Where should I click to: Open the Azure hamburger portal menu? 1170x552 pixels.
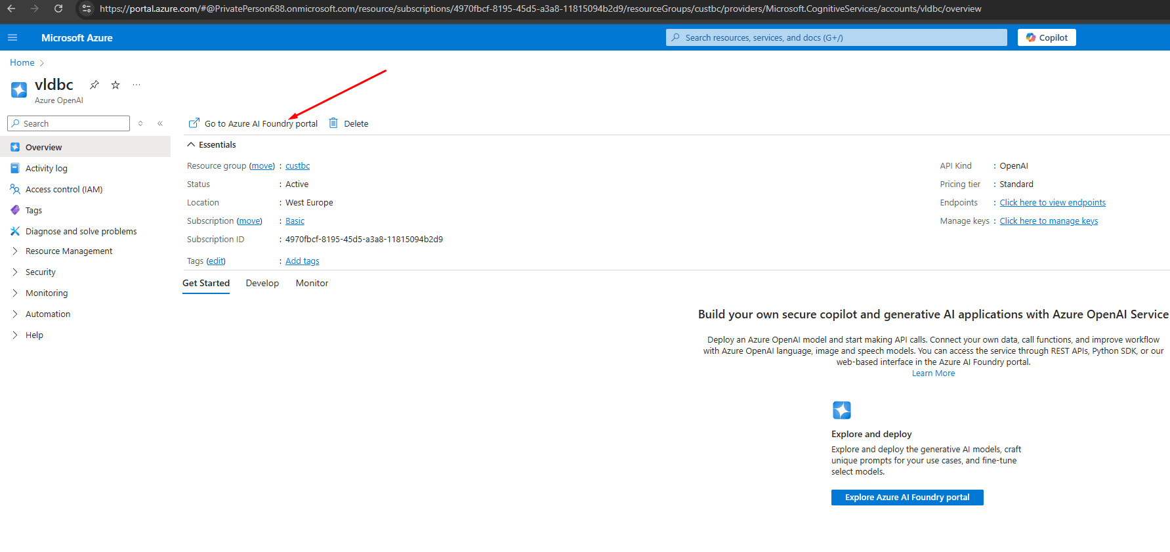tap(12, 37)
